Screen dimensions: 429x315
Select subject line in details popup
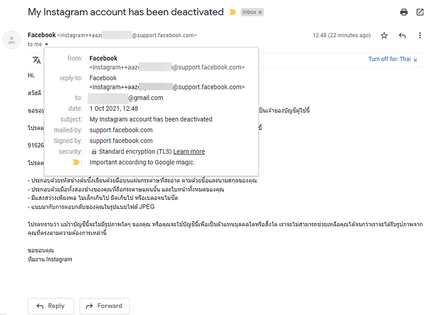[x=151, y=120]
